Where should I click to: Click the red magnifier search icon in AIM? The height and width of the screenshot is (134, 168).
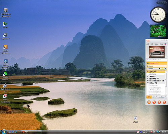point(164,102)
